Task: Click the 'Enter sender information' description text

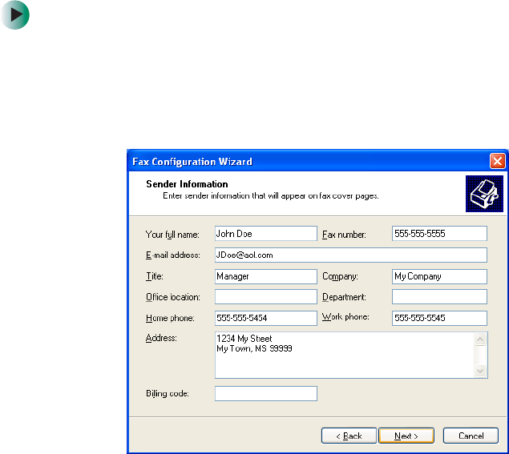Action: 271,196
